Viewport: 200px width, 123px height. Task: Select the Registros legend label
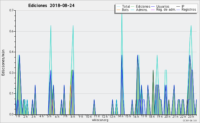189,10
